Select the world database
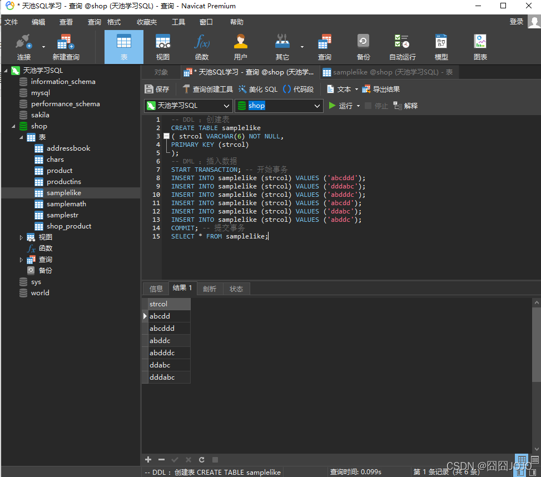Screen dimensions: 541x477 (x=40, y=293)
